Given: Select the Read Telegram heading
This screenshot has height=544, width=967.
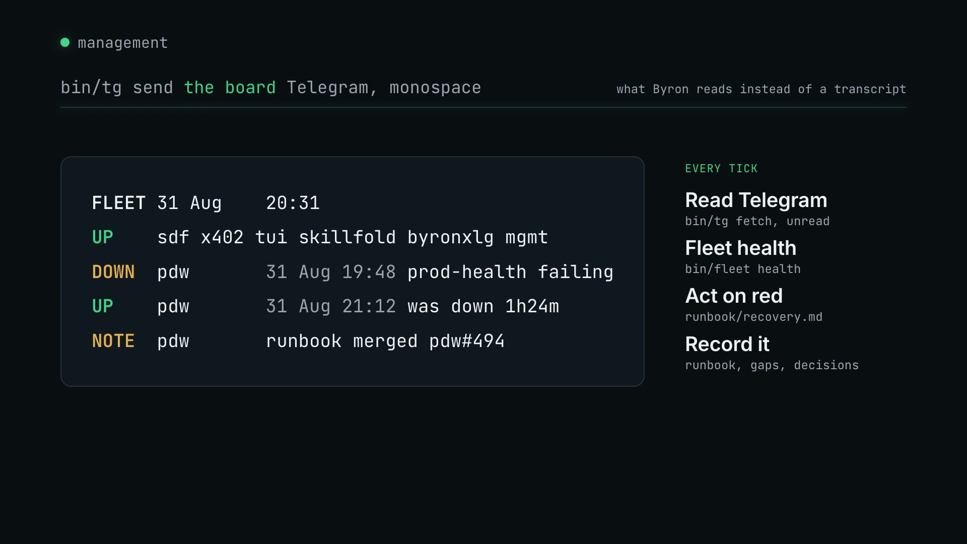Looking at the screenshot, I should pos(756,200).
